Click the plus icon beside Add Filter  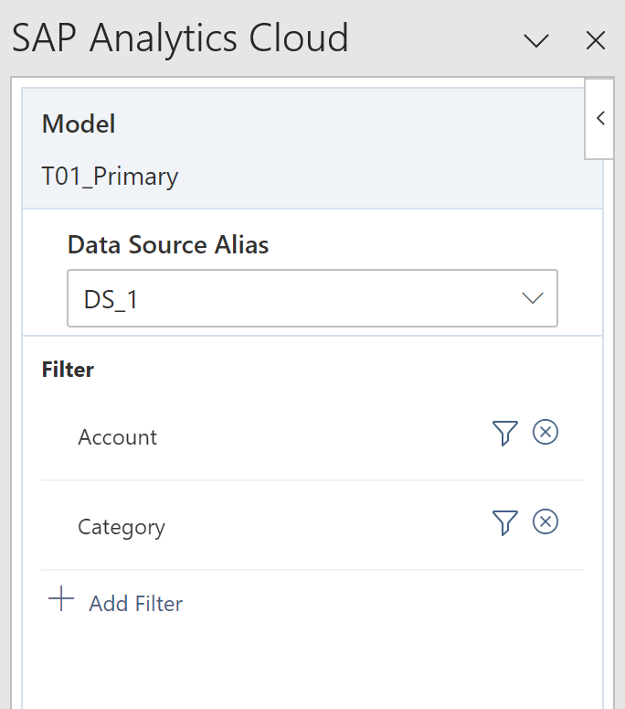click(x=61, y=598)
